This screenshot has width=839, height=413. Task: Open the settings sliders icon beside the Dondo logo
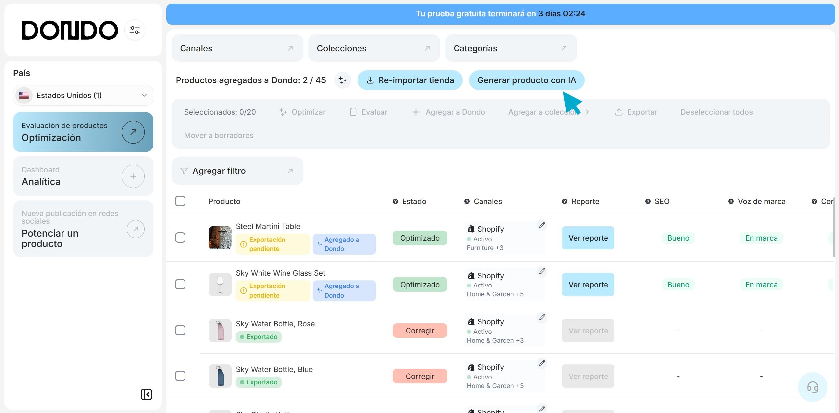(135, 30)
